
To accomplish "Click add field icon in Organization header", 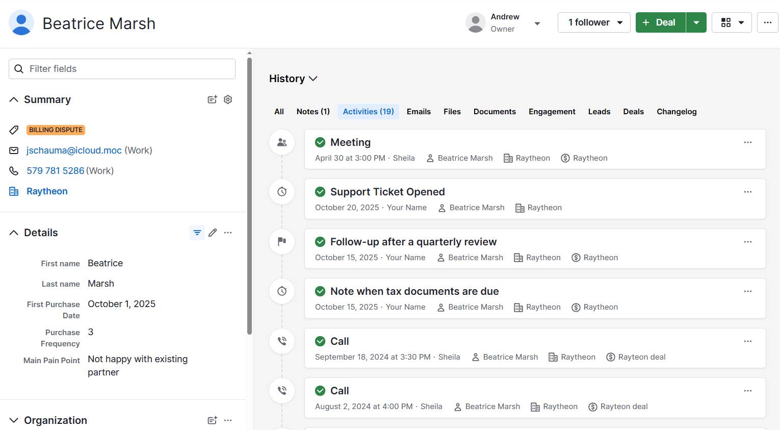I will pyautogui.click(x=212, y=420).
